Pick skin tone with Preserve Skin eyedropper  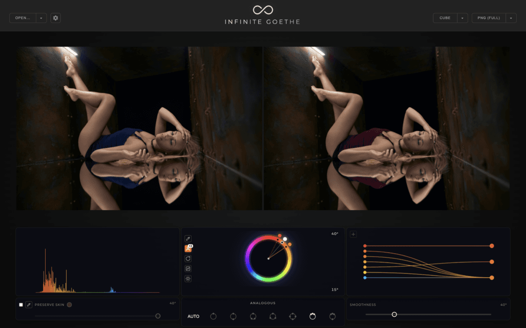29,304
